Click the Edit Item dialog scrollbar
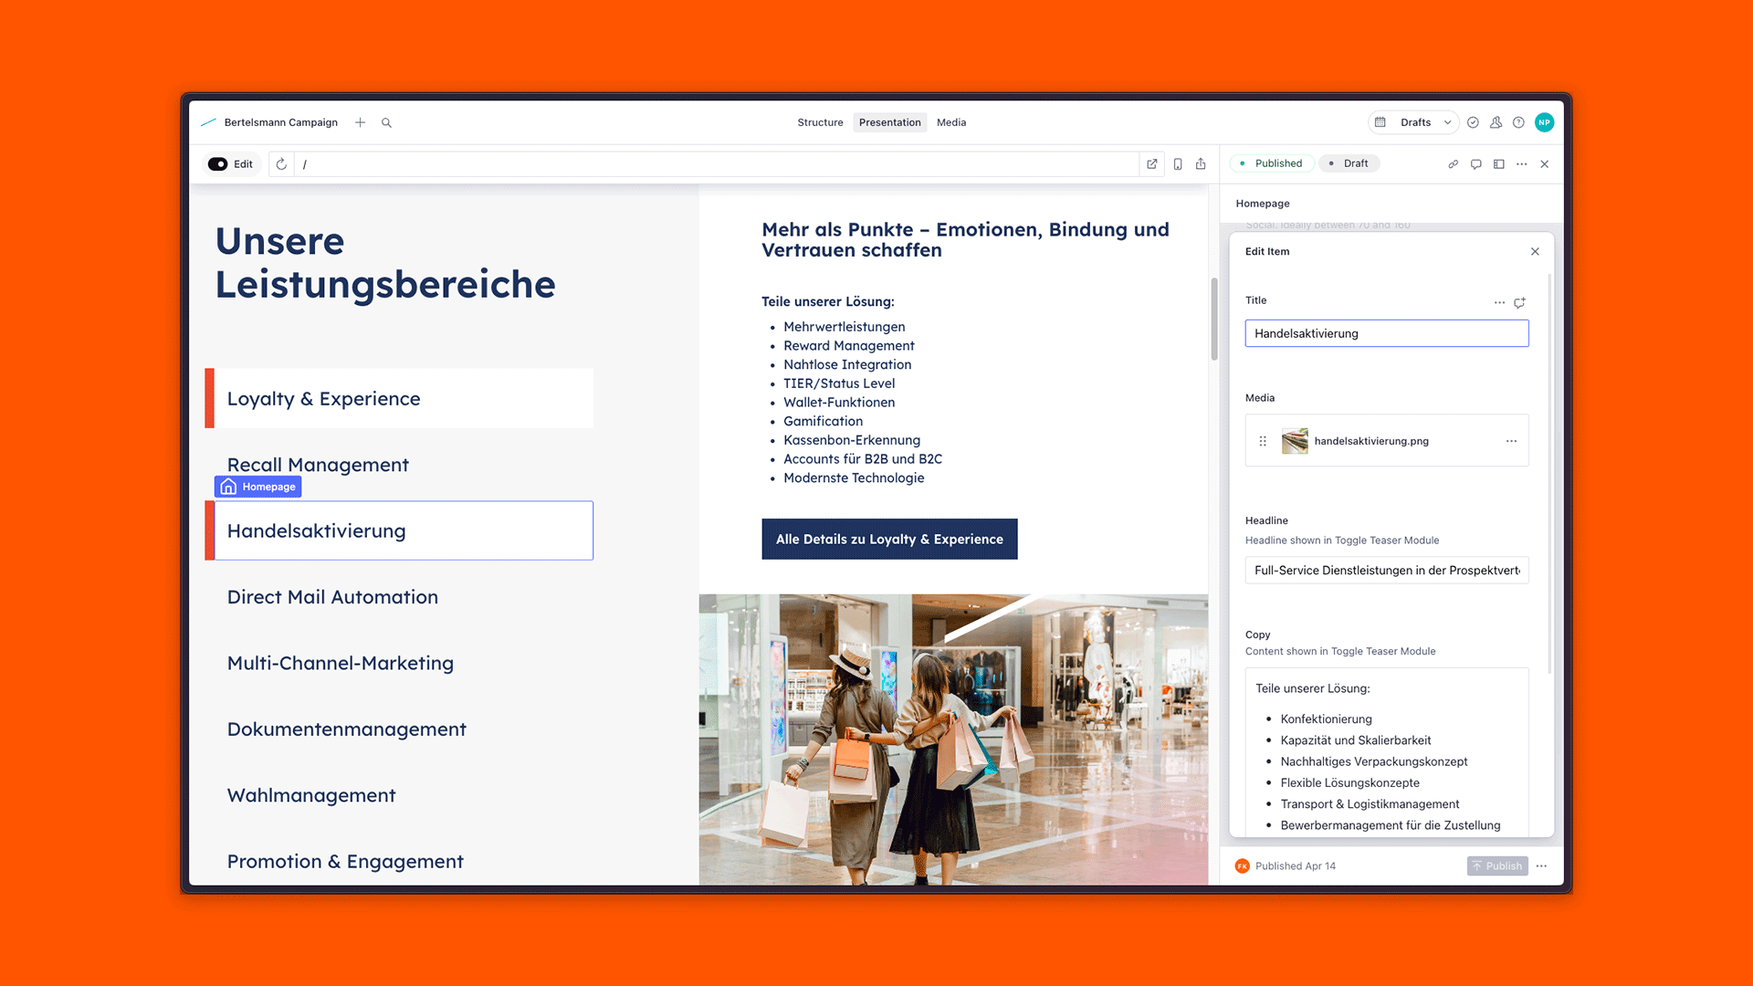 pos(1549,475)
